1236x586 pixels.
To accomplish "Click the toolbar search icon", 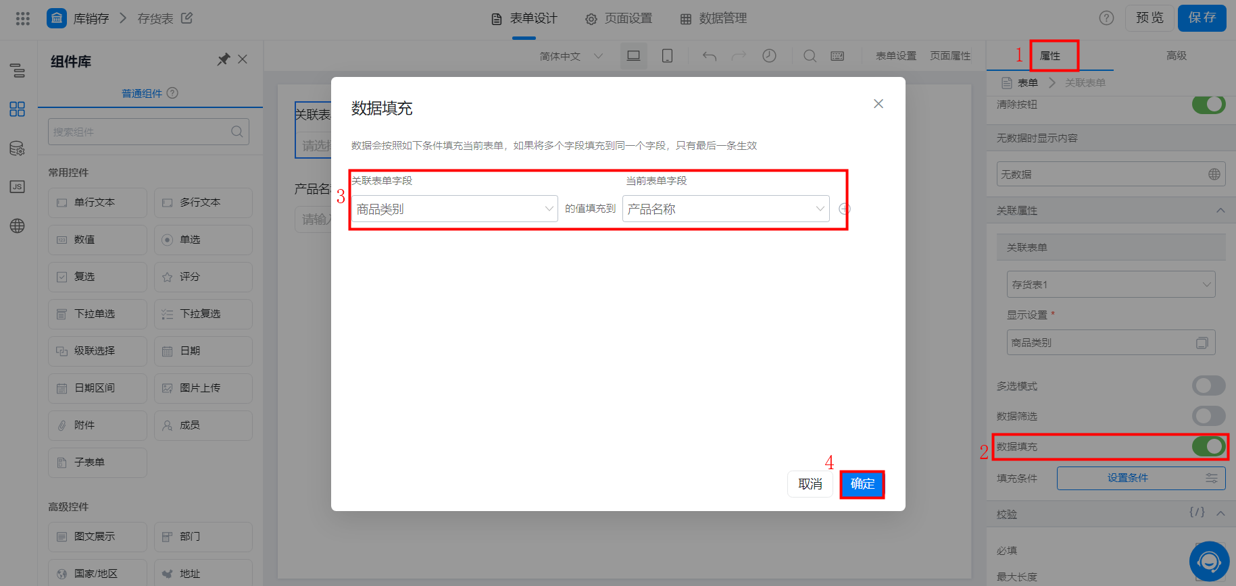I will pos(810,56).
